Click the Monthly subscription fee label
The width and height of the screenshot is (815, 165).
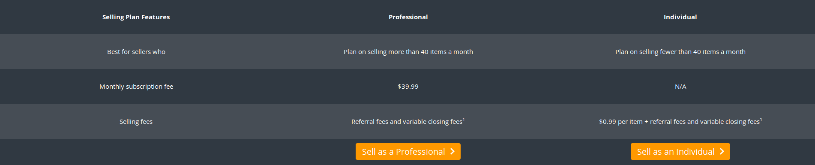(136, 87)
